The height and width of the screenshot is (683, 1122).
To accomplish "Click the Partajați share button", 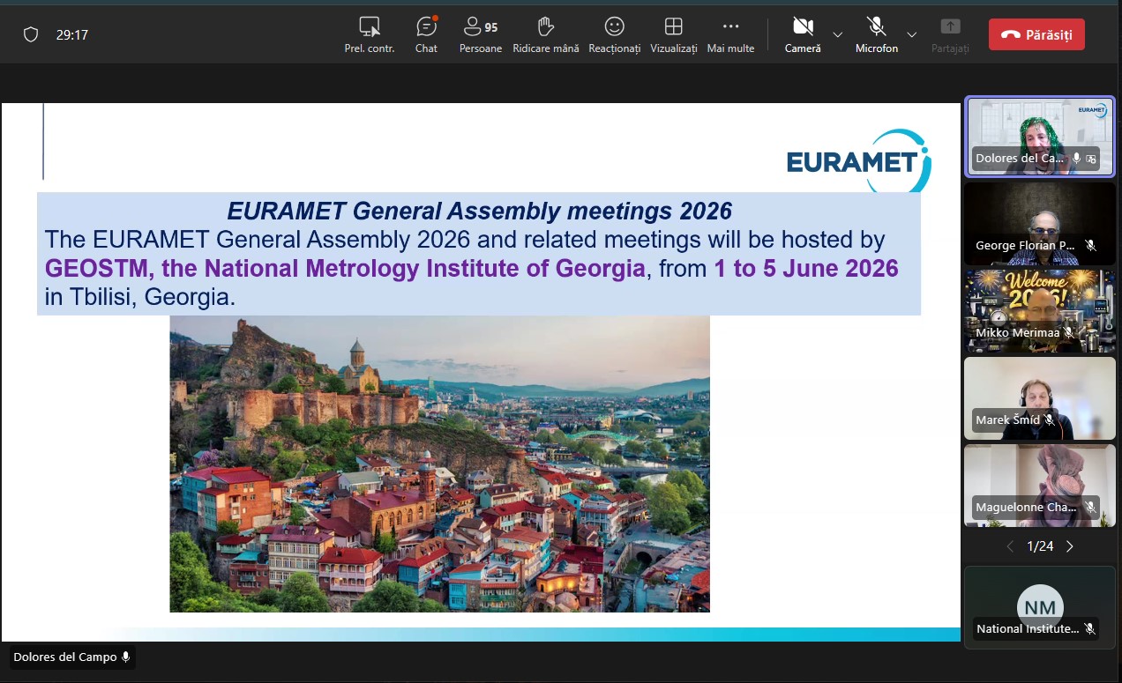I will click(950, 34).
